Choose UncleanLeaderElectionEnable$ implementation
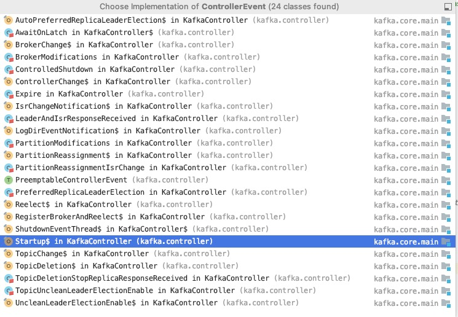This screenshot has height=317, width=458. (228, 302)
